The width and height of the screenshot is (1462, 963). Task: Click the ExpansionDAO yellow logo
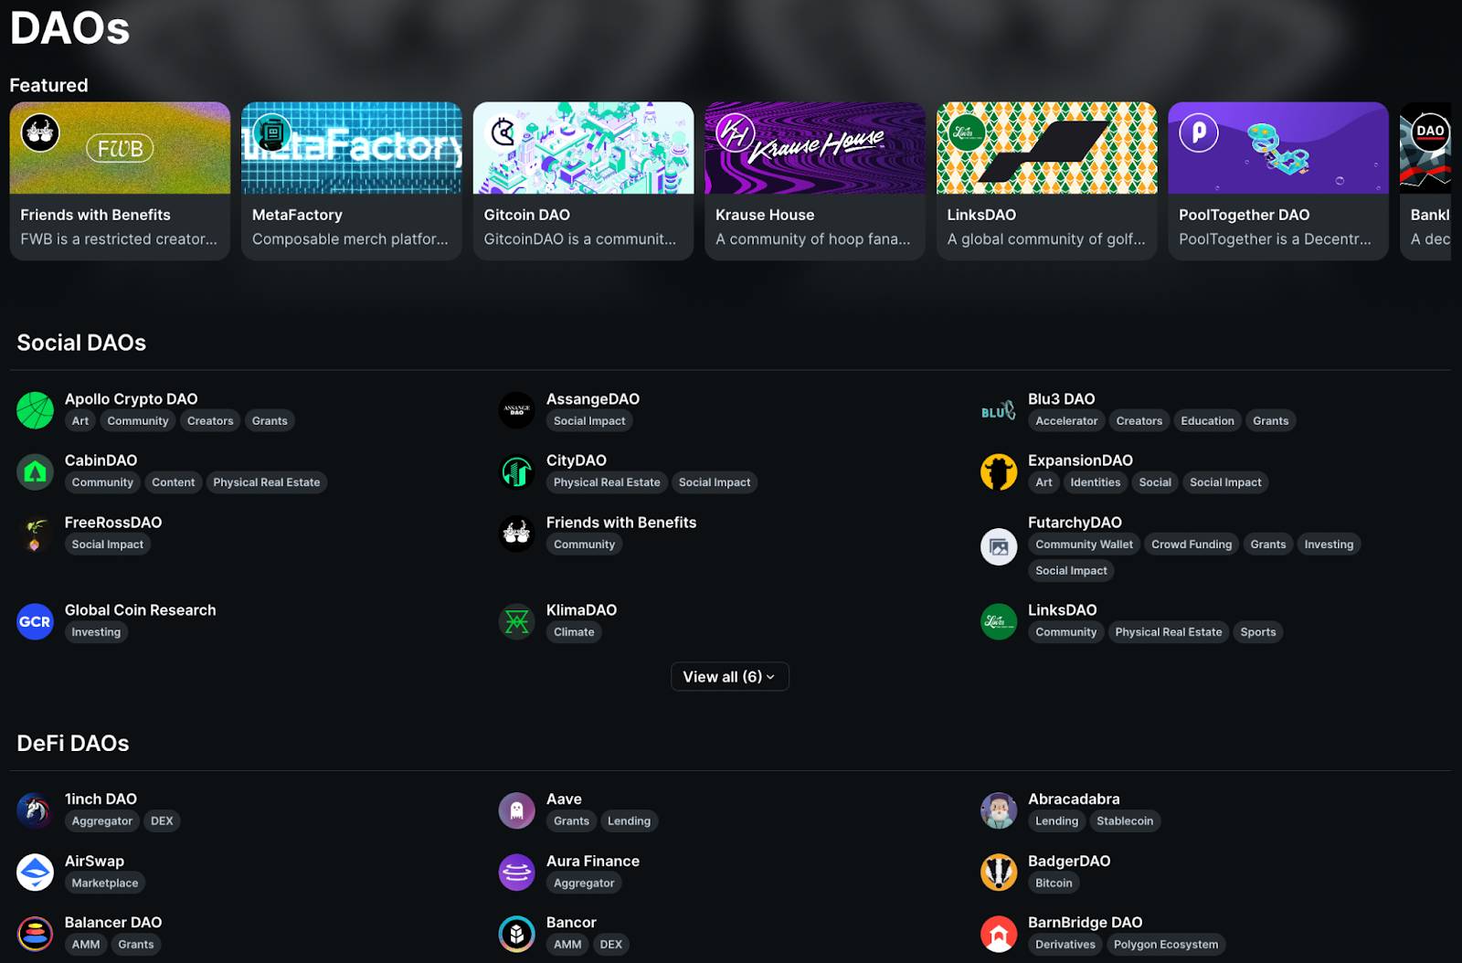[x=999, y=471]
